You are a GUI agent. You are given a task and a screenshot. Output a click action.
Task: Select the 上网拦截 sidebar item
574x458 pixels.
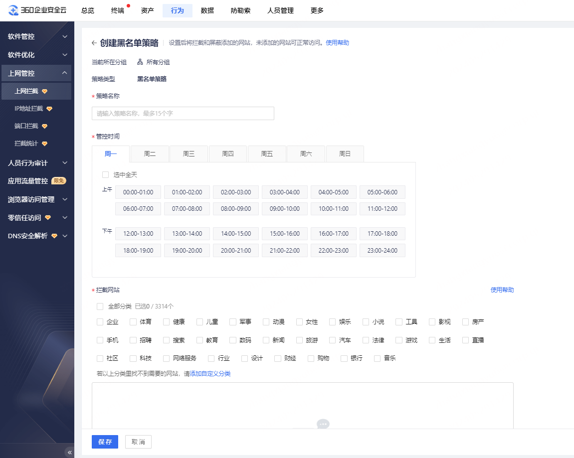point(36,92)
